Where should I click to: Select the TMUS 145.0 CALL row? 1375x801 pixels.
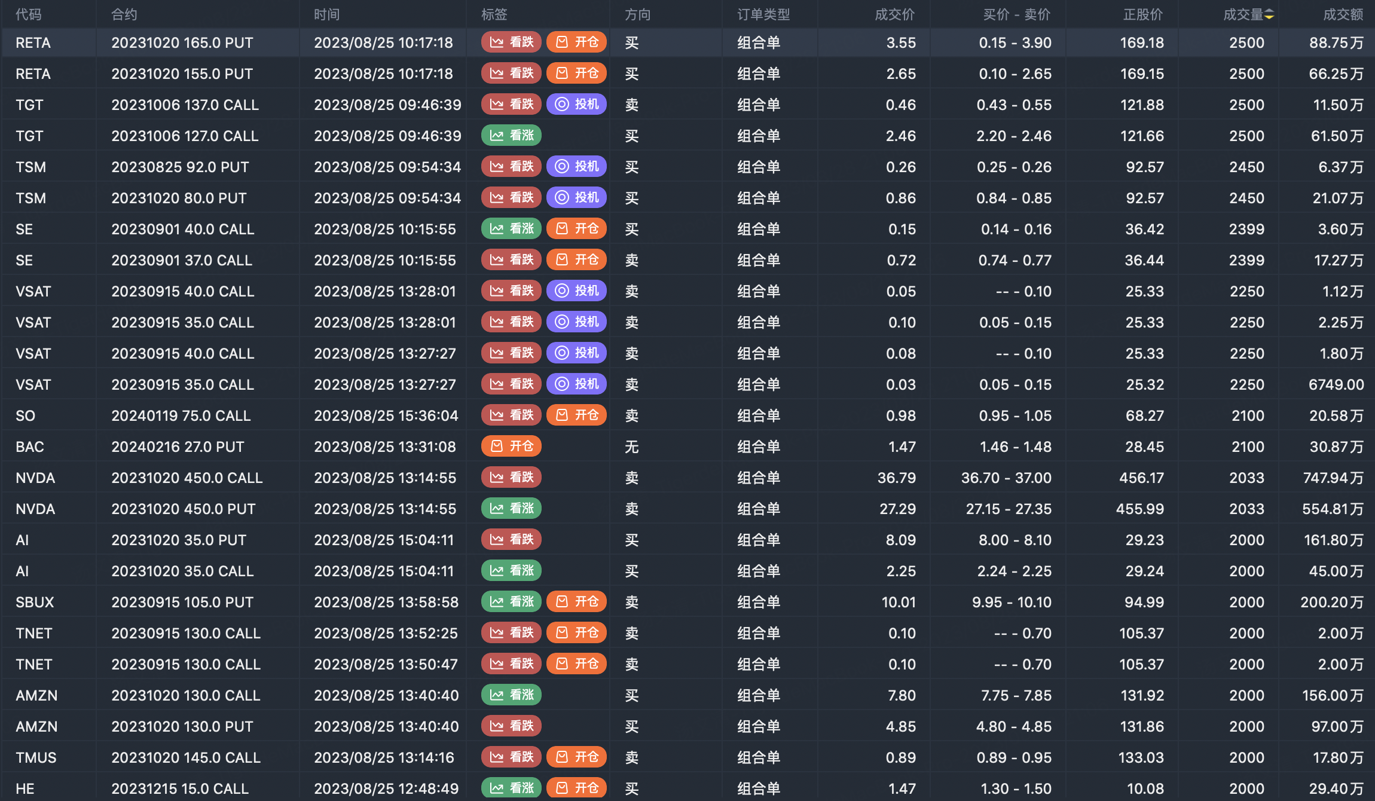(x=185, y=757)
